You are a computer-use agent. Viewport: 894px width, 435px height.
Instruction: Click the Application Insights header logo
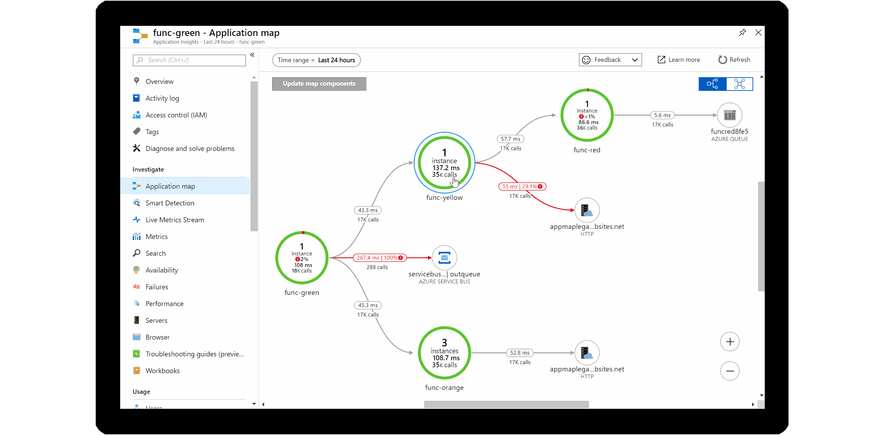point(140,36)
